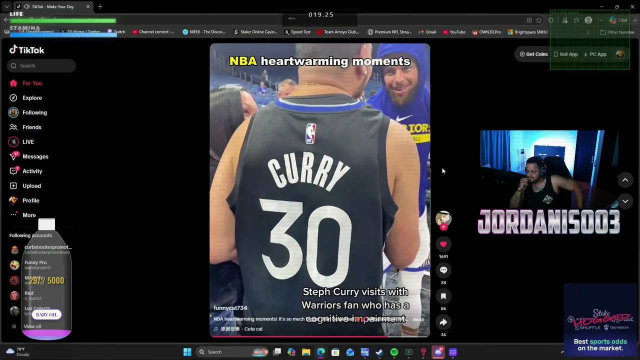Open the Team Arroyo Club bookmark
The image size is (640, 360).
coord(338,32)
